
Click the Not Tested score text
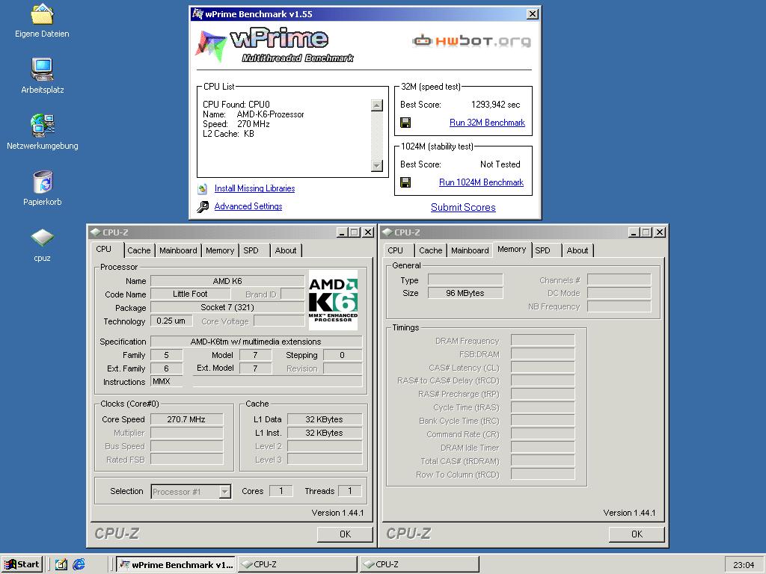coord(500,164)
